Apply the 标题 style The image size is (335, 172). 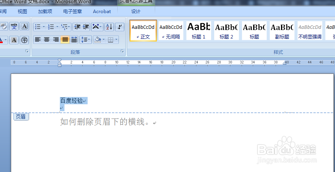[x=254, y=30]
